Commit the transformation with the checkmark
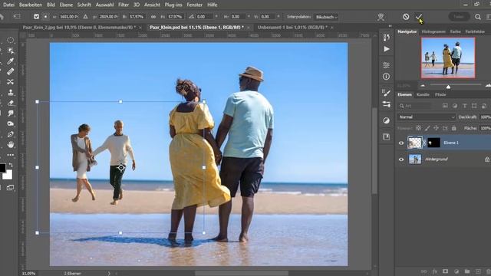This screenshot has height=276, width=491. coord(419,17)
